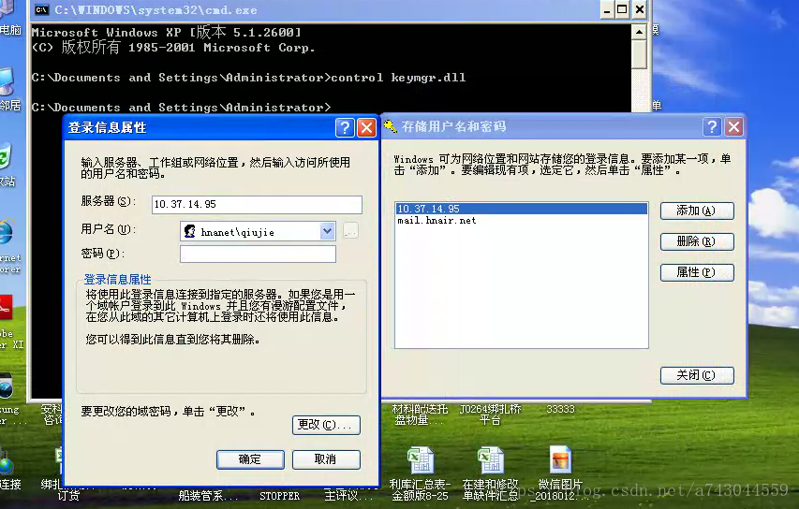Screen dimensions: 799x509
Task: Click the 删除(R) button
Action: [697, 241]
